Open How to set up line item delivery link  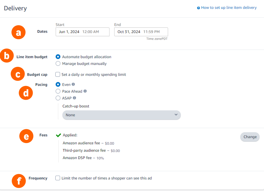229,8
